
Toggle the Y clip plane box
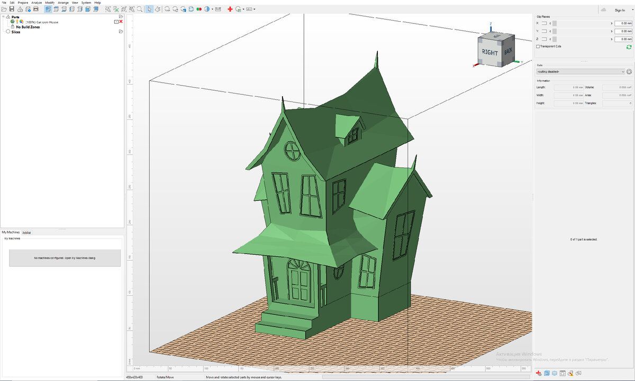(545, 31)
